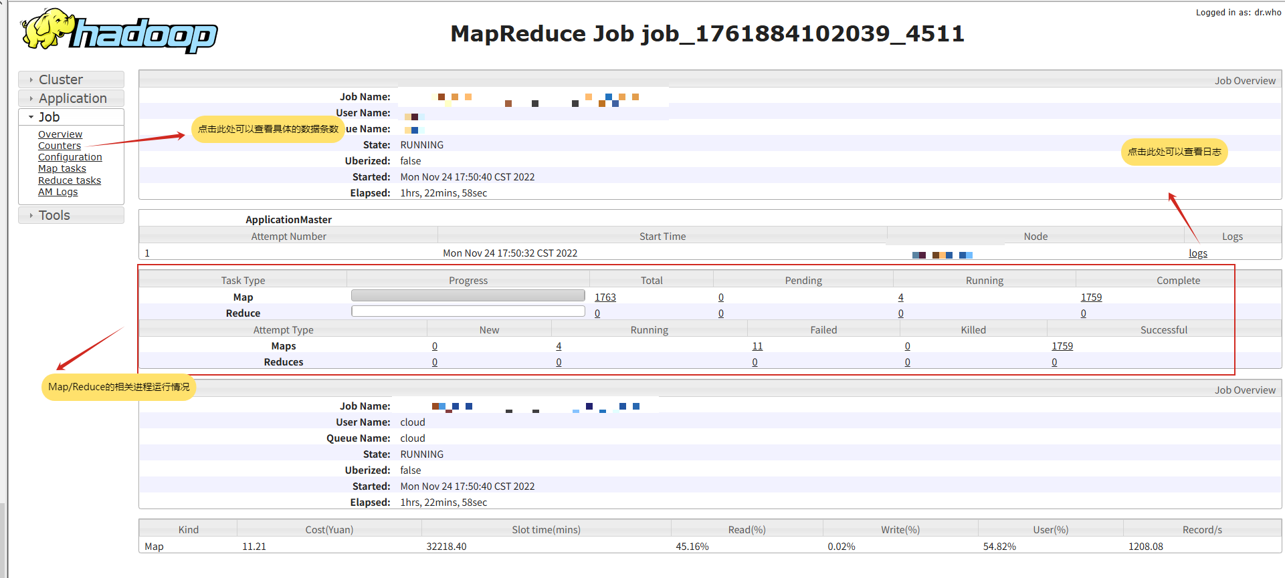Open ApplicationMaster logs link
The width and height of the screenshot is (1285, 578).
[1197, 253]
